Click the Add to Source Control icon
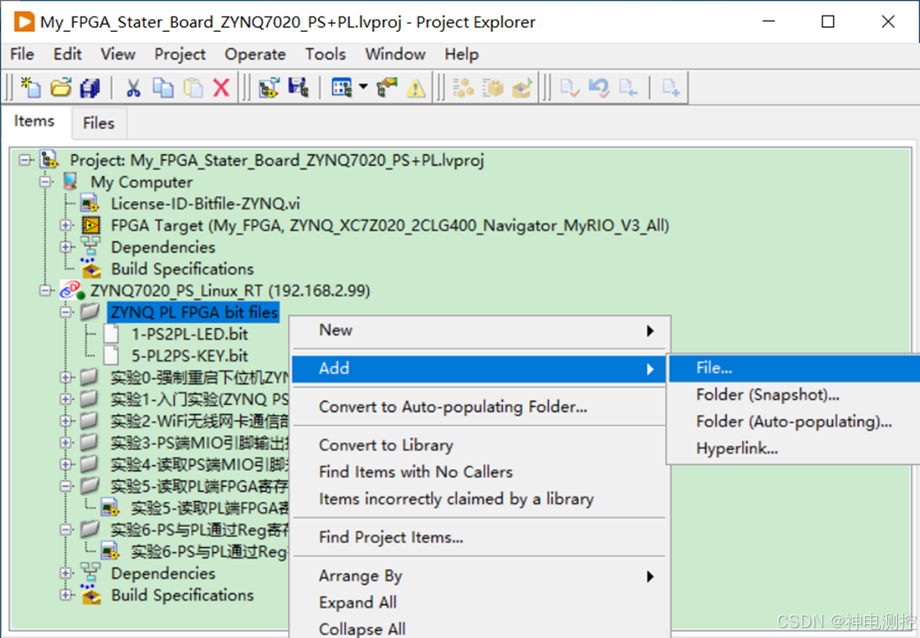The width and height of the screenshot is (920, 638). (x=672, y=88)
